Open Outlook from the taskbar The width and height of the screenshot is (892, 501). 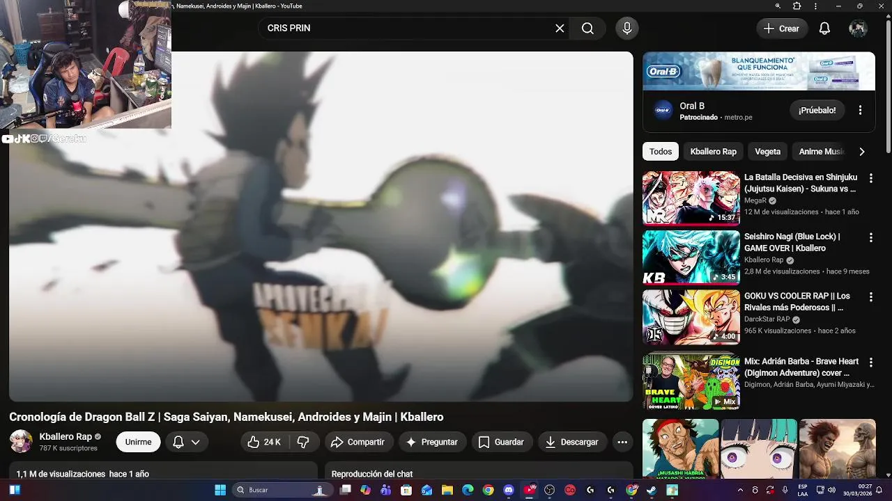coord(427,490)
